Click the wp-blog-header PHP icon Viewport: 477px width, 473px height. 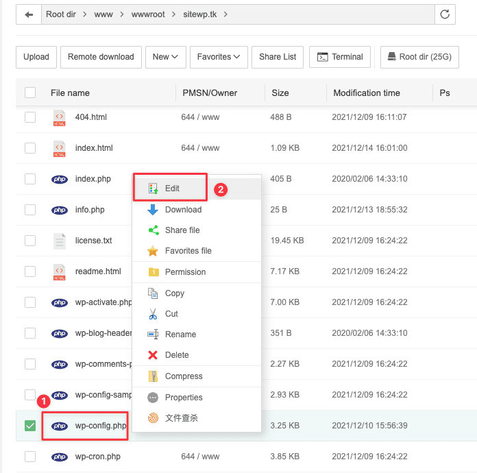(x=60, y=333)
